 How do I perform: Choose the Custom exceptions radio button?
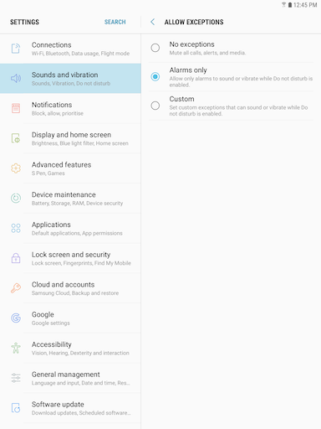pyautogui.click(x=155, y=106)
